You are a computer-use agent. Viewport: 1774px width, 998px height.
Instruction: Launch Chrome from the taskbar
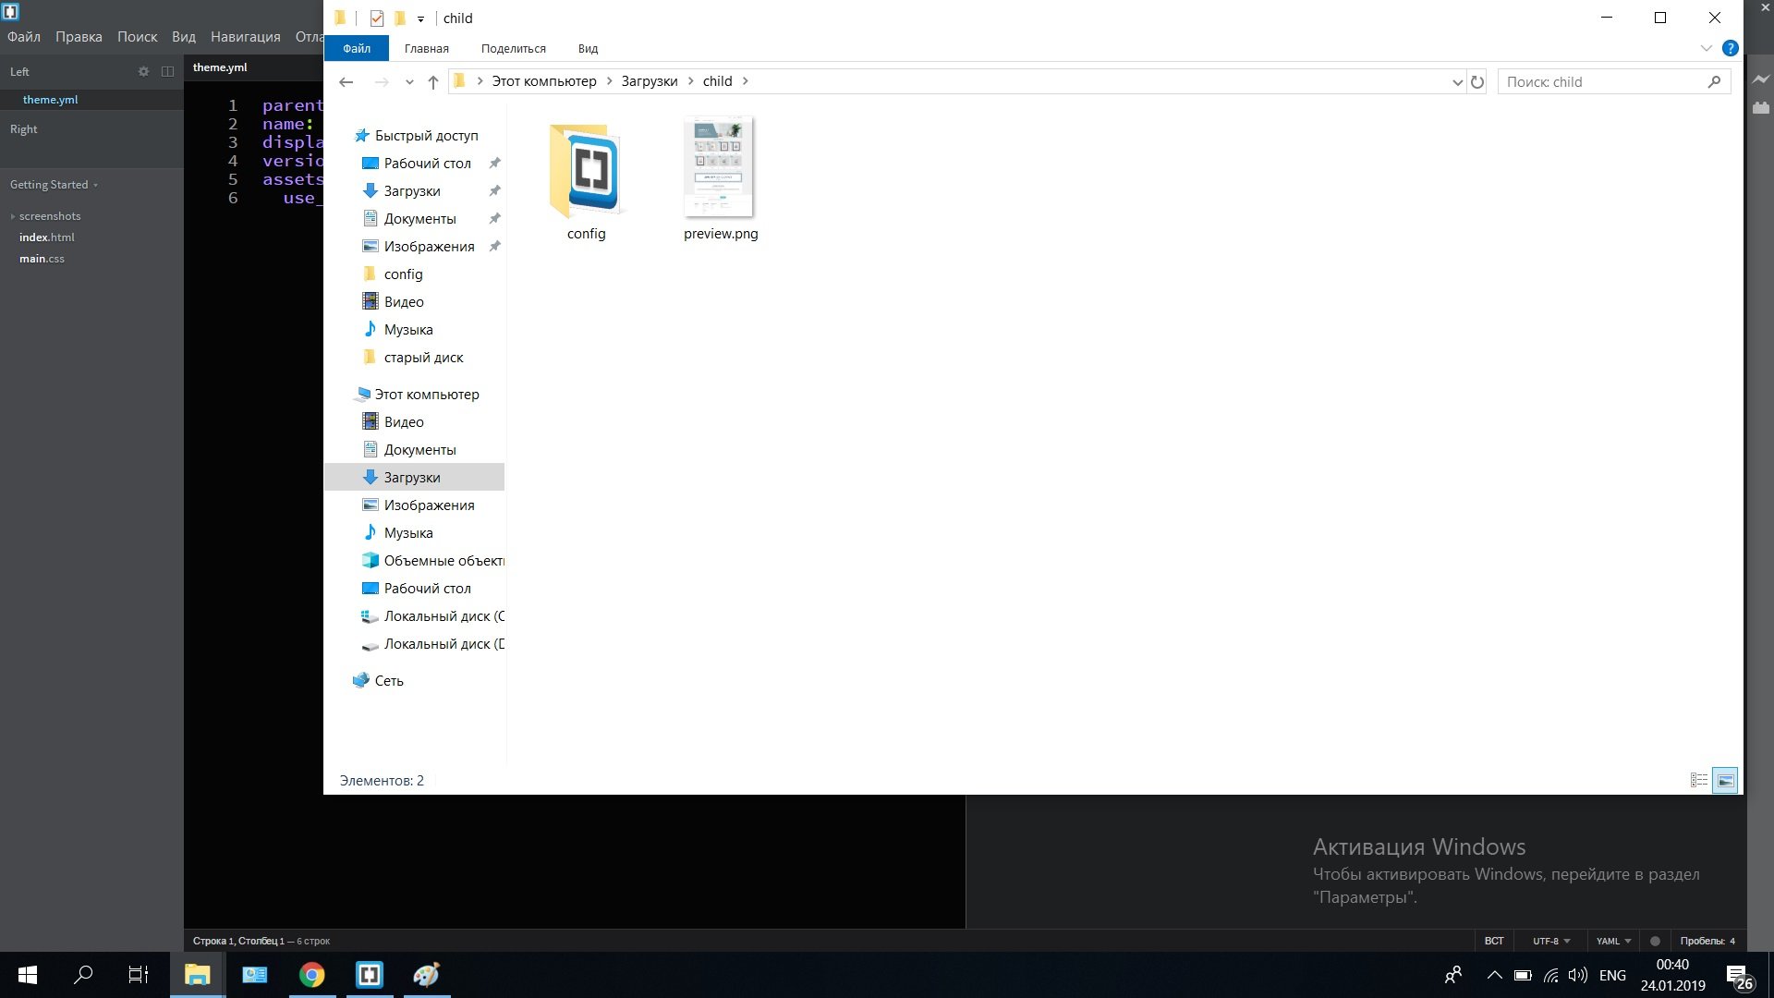pos(311,975)
